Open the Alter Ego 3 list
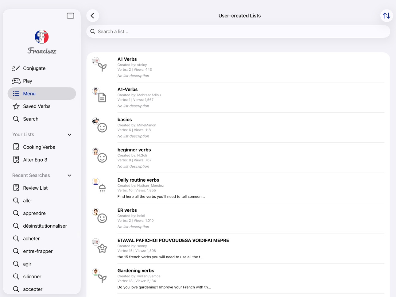 [x=42, y=160]
